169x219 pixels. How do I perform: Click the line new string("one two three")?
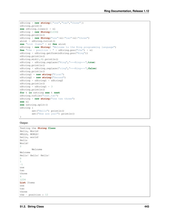47,99
